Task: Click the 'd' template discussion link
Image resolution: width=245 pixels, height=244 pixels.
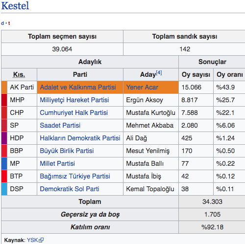Action: (2, 23)
